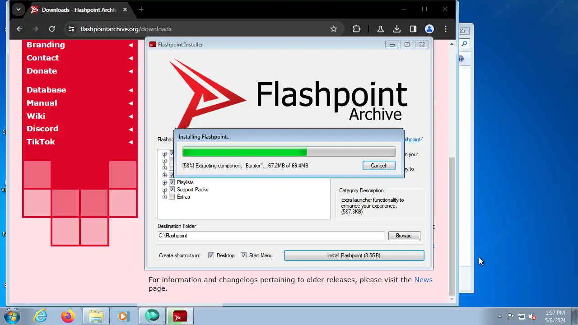
Task: Click the extracting component "Burster" status text
Action: click(245, 166)
